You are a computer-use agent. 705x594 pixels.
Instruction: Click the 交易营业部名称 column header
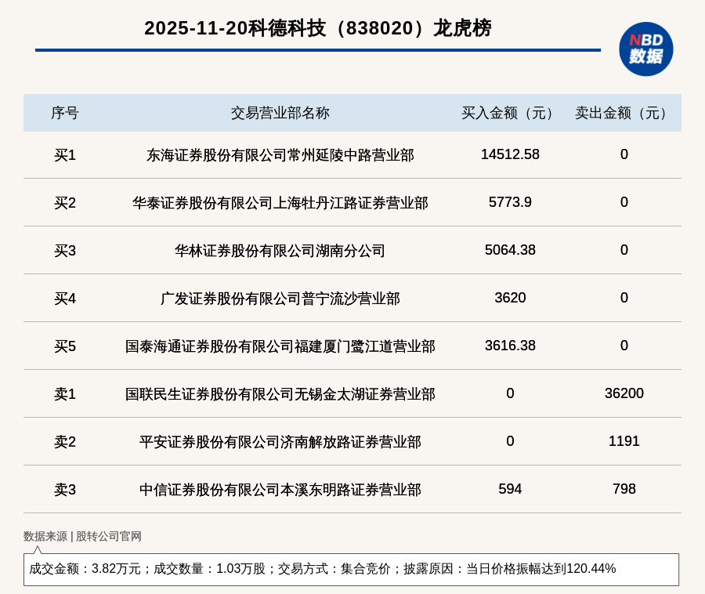point(280,113)
